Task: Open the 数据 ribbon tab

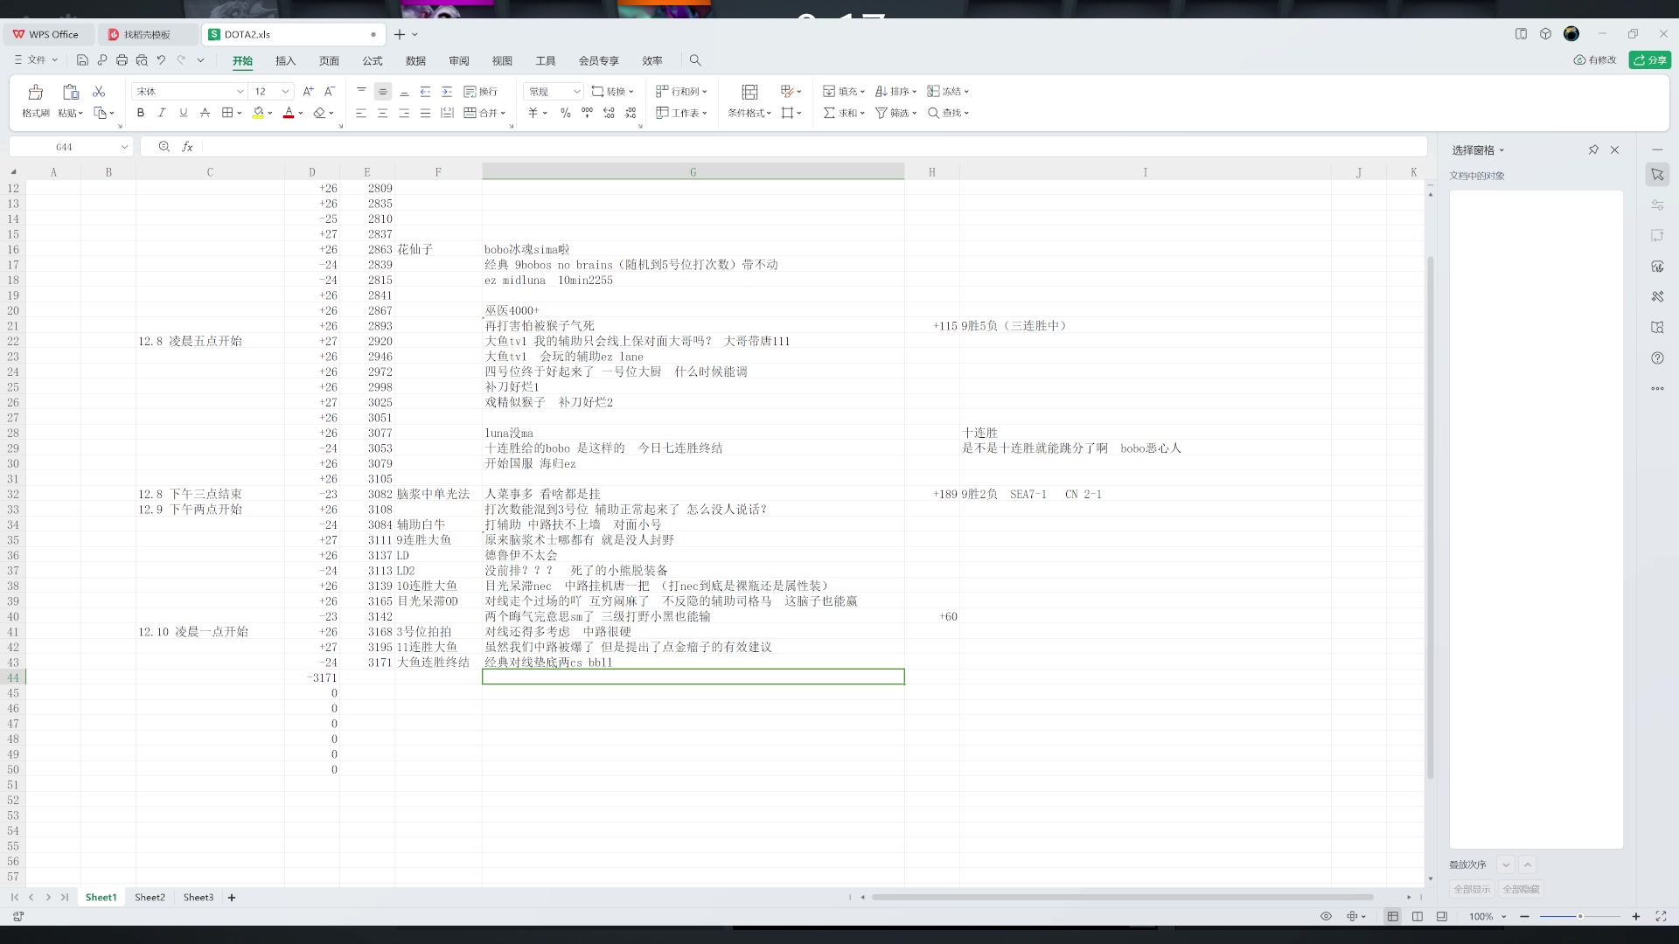Action: coord(415,60)
